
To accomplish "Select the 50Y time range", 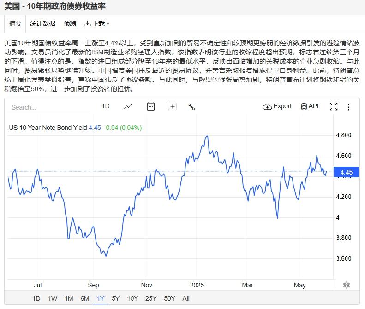I will (x=169, y=298).
